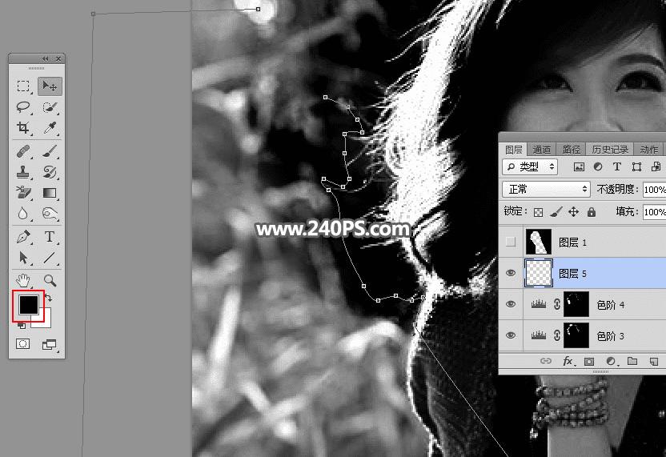The height and width of the screenshot is (457, 666).
Task: Switch to the 通道 tab
Action: click(x=542, y=150)
